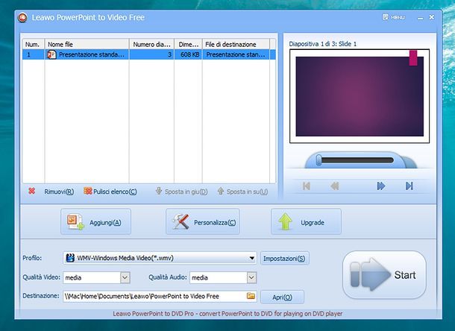Click the Pulisci elenco list icon
This screenshot has width=455, height=331.
(x=87, y=191)
